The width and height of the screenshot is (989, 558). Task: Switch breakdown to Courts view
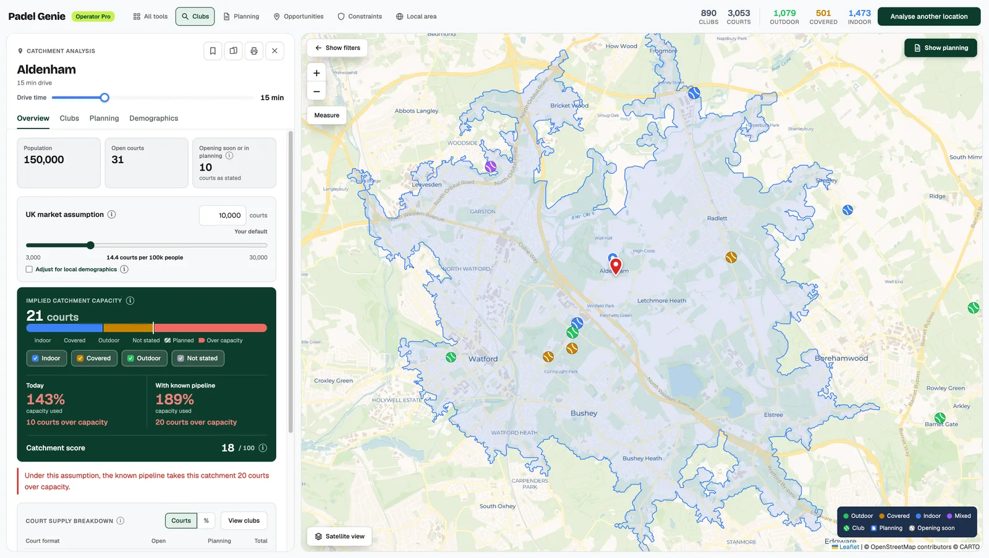click(x=181, y=521)
